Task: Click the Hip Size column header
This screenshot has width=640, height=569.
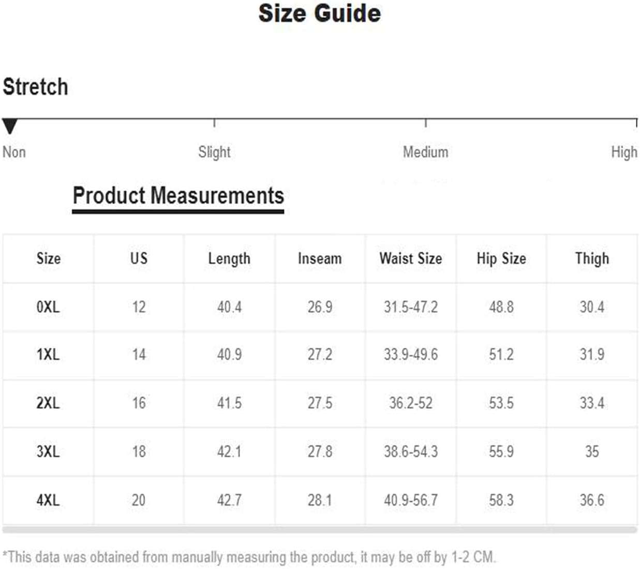Action: [x=501, y=258]
